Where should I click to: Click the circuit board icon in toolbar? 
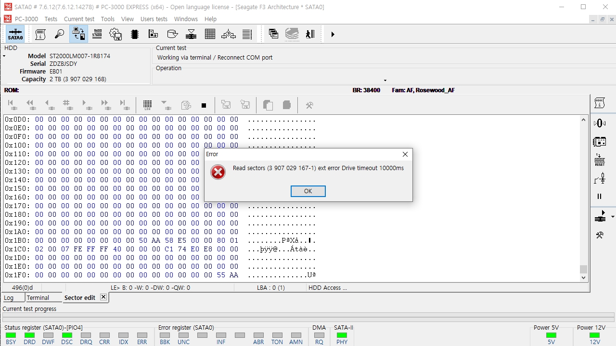click(x=153, y=34)
